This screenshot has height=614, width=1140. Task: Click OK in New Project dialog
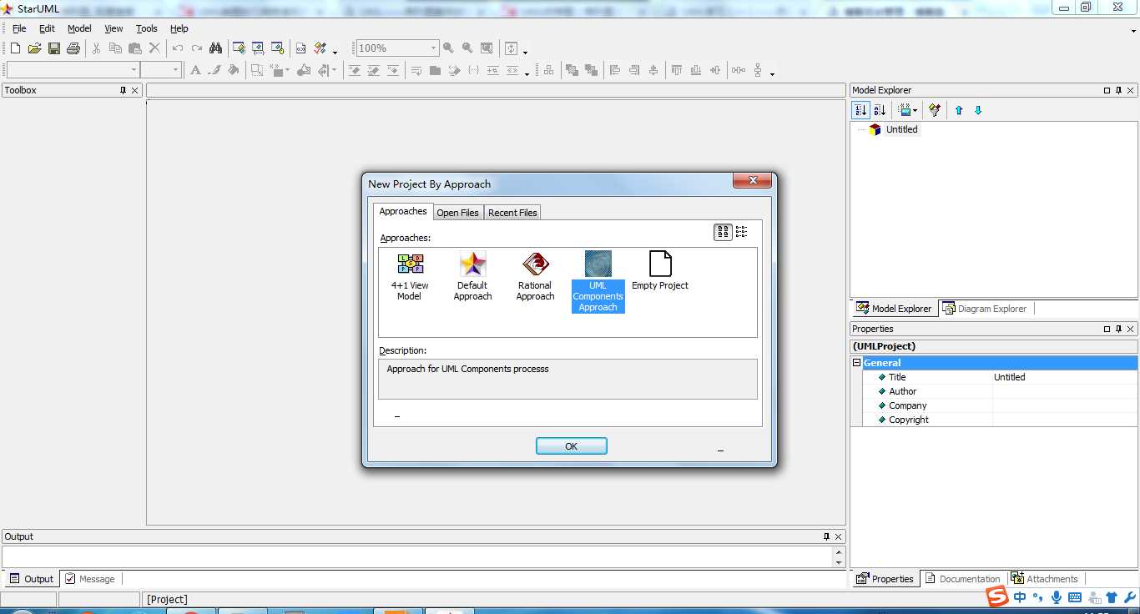click(572, 446)
